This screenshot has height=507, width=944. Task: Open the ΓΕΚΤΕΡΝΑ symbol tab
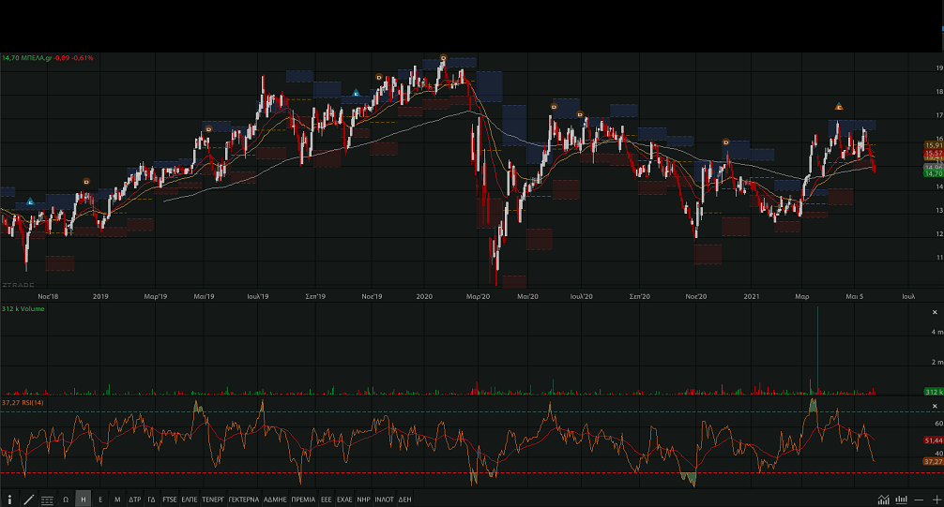click(x=243, y=500)
